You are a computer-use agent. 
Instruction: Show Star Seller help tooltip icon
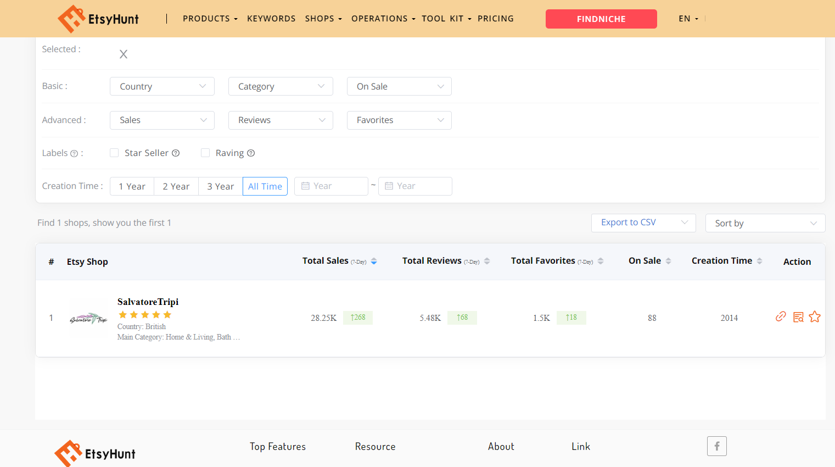click(x=176, y=153)
